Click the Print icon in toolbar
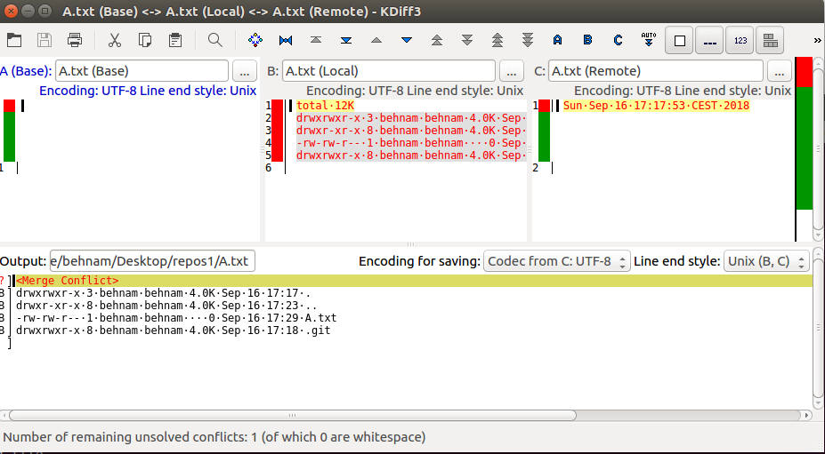The image size is (825, 454). tap(75, 40)
